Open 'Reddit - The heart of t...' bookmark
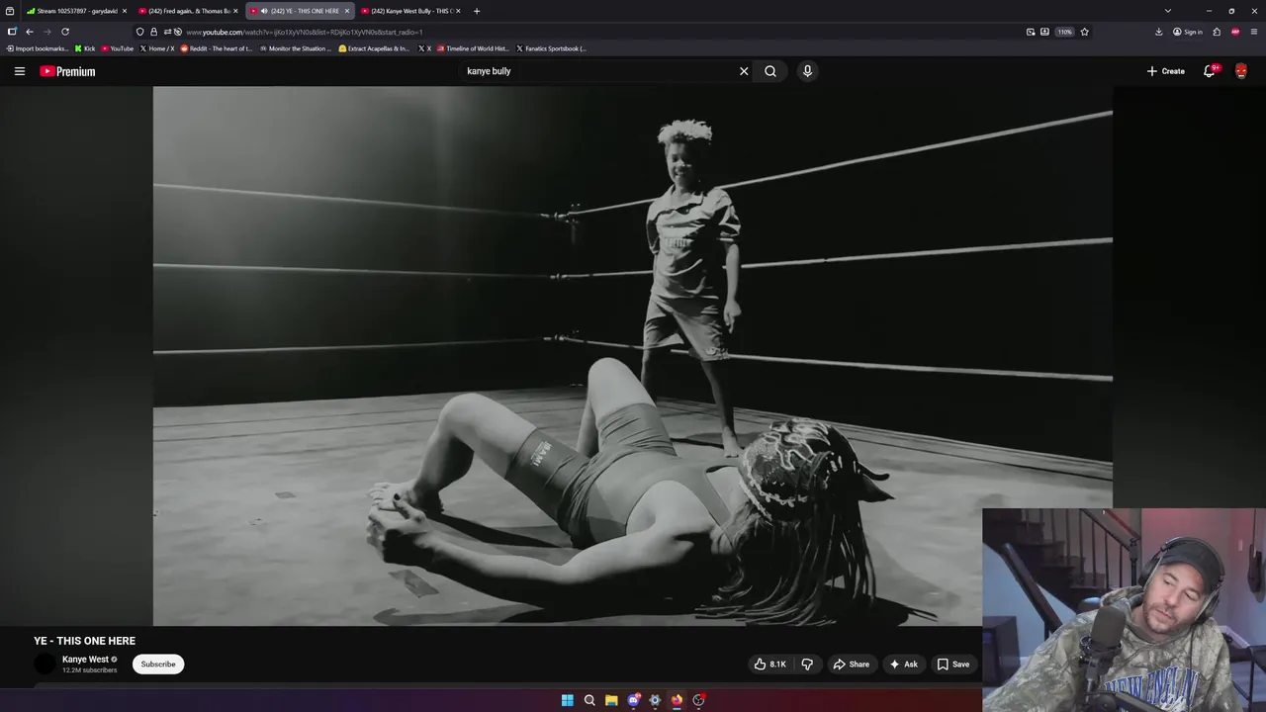The height and width of the screenshot is (712, 1266). (217, 48)
